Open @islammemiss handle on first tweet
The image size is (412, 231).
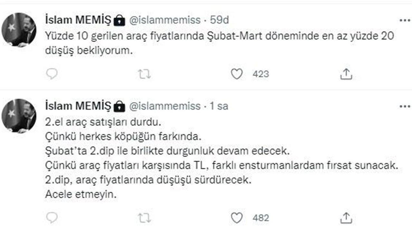(164, 20)
